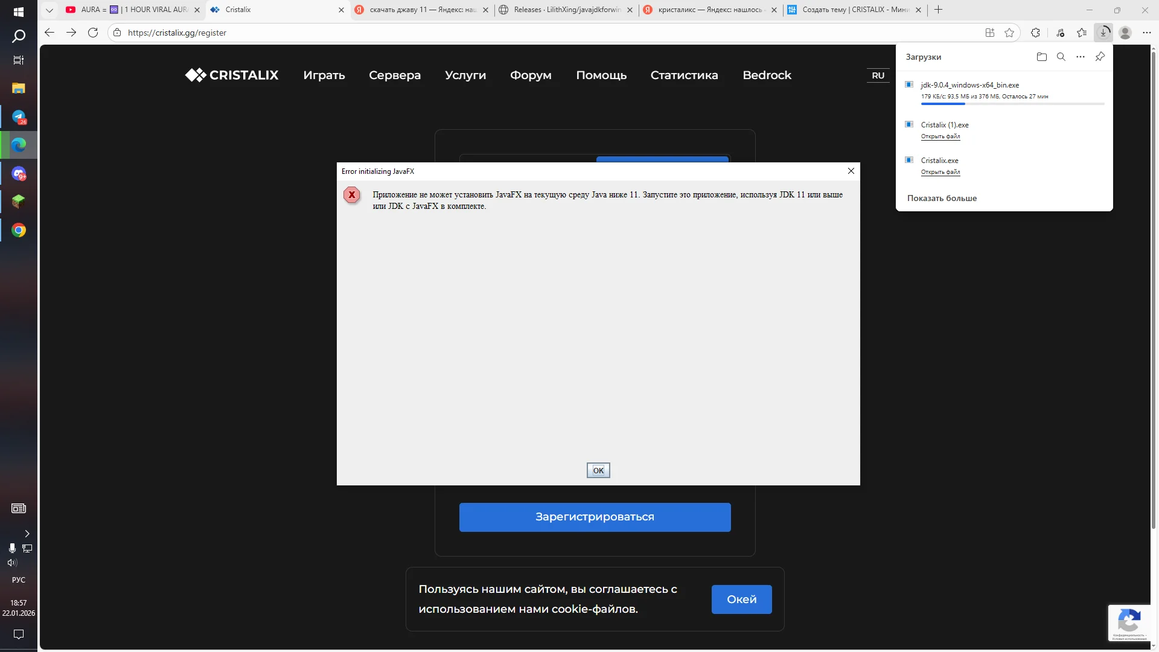The height and width of the screenshot is (652, 1159).
Task: Expand the tab search chevron
Action: 49,10
